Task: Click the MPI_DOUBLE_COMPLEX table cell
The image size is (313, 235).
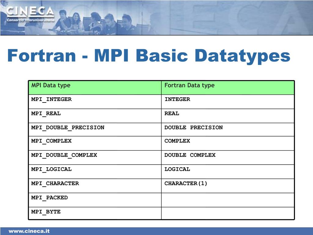Action: 95,158
